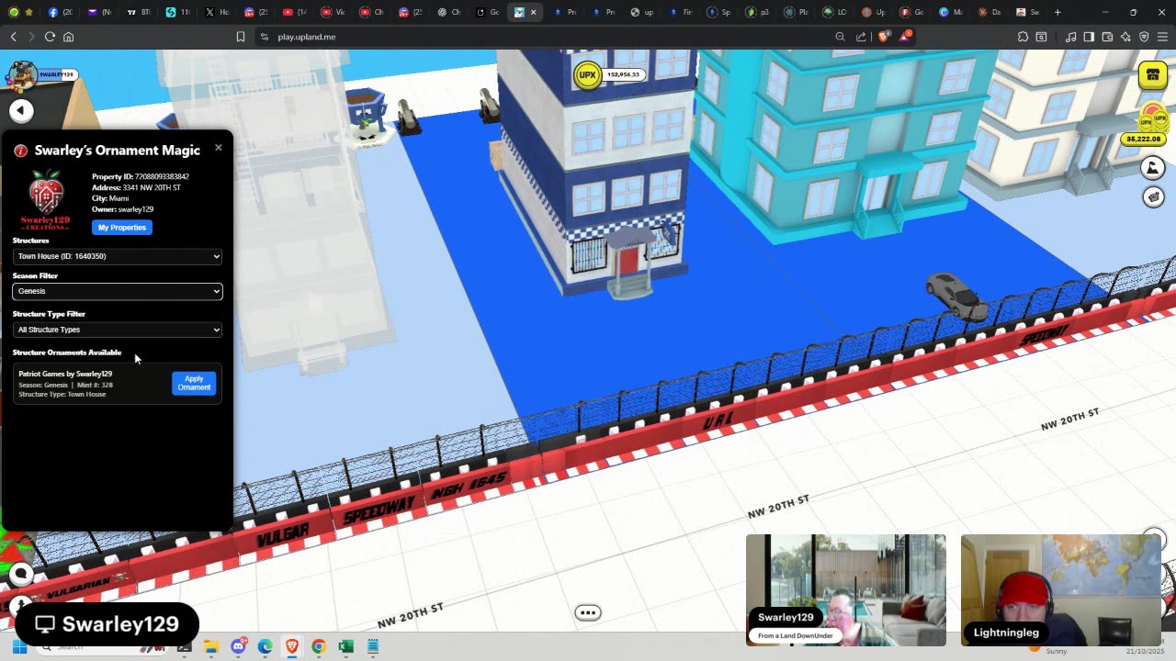Open the flag-on-mountain icon
Image resolution: width=1176 pixels, height=661 pixels.
click(1153, 168)
